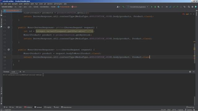Click the save breadcrumb in navigation bar
The width and height of the screenshot is (198, 111).
pyautogui.click(x=74, y=7)
